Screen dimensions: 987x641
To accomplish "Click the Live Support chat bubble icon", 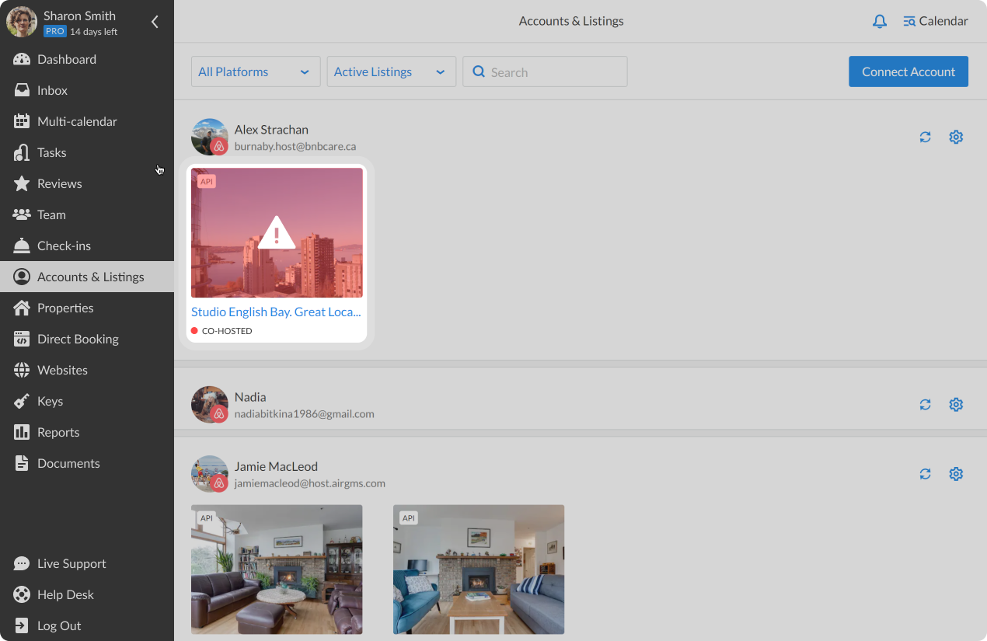I will click(22, 563).
